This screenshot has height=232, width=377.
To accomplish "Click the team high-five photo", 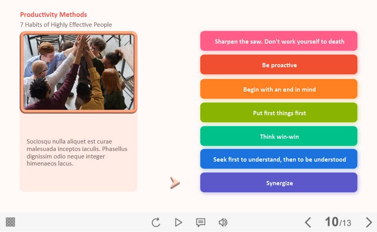I will pos(79,72).
